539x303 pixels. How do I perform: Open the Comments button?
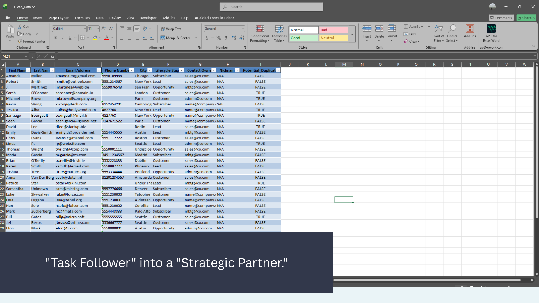pyautogui.click(x=501, y=18)
